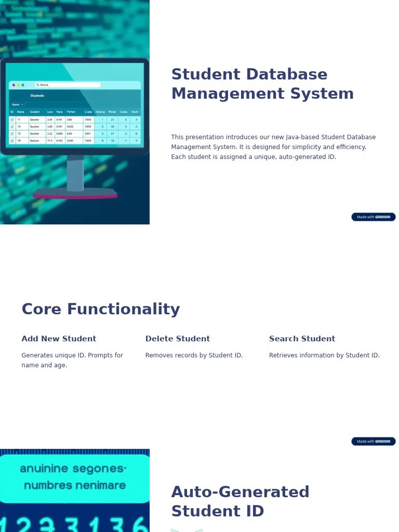Click 'Removes records by Student ID.' text

coord(194,355)
